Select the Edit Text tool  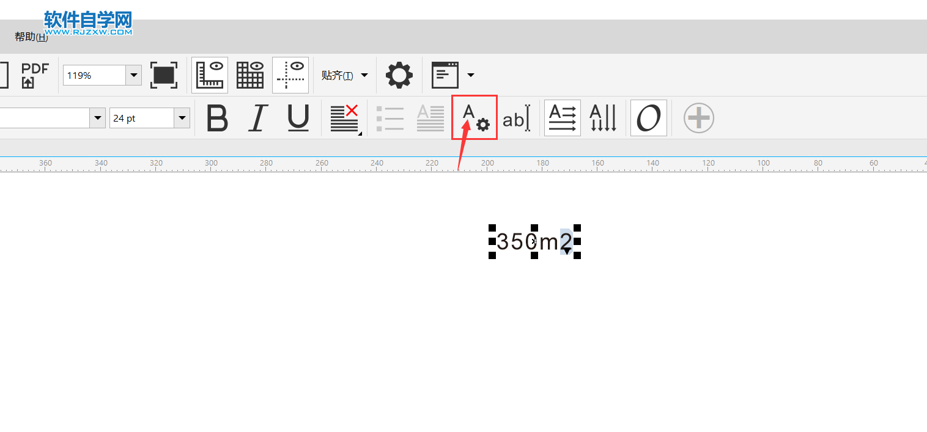tap(517, 118)
